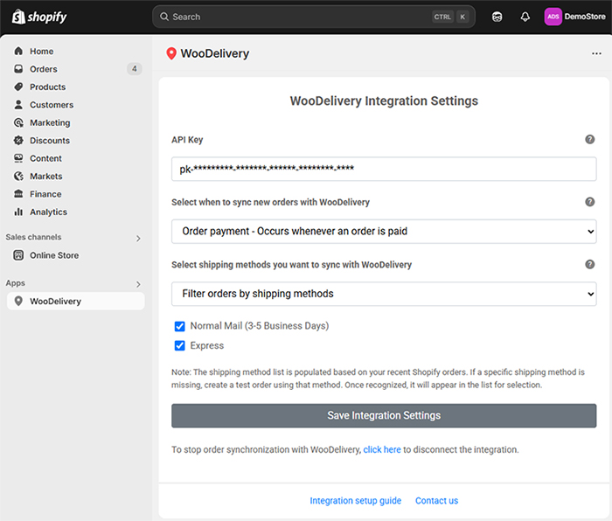Select WooDelivery app in the sidebar
This screenshot has width=612, height=521.
coord(76,301)
